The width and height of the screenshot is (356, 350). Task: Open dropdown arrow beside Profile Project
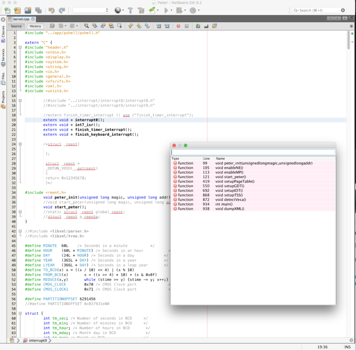coord(199,10)
